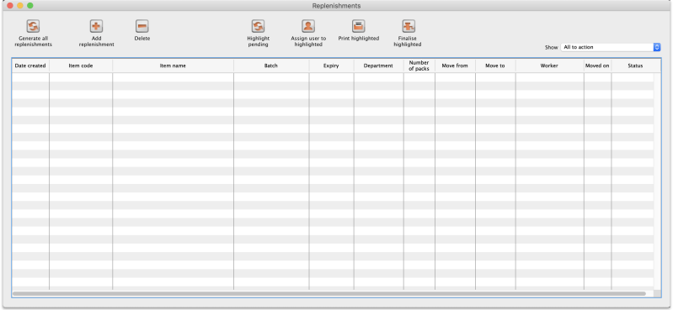
Task: Sort by Status column header
Action: [636, 66]
